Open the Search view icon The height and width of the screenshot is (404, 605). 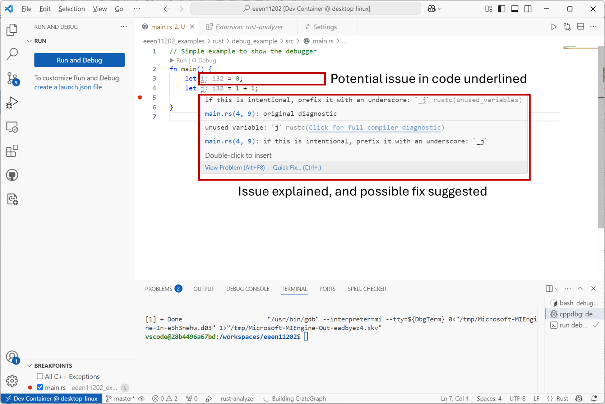12,54
